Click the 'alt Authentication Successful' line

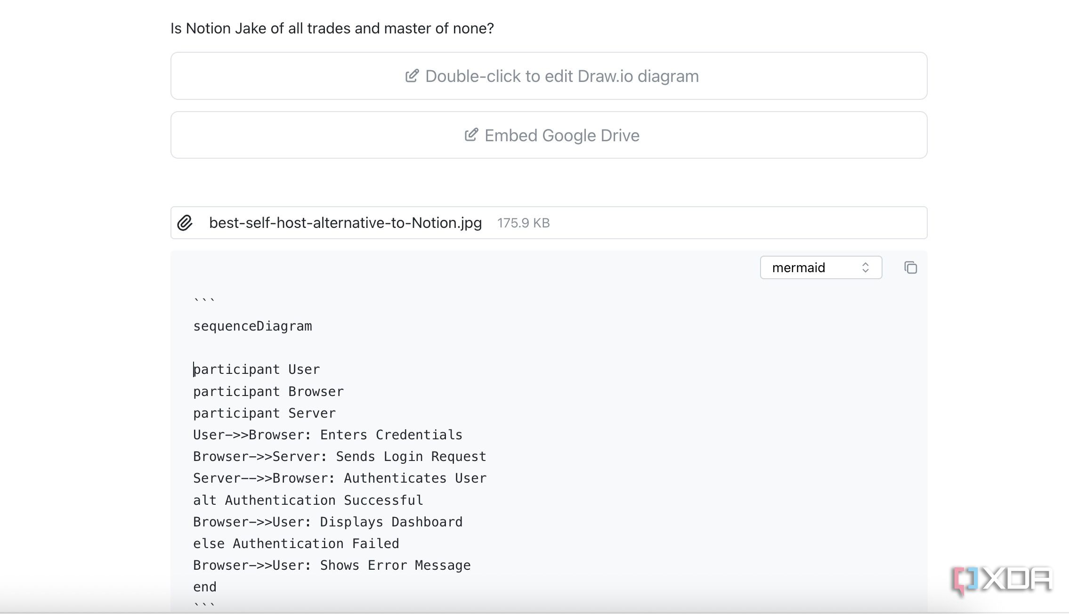click(x=308, y=500)
